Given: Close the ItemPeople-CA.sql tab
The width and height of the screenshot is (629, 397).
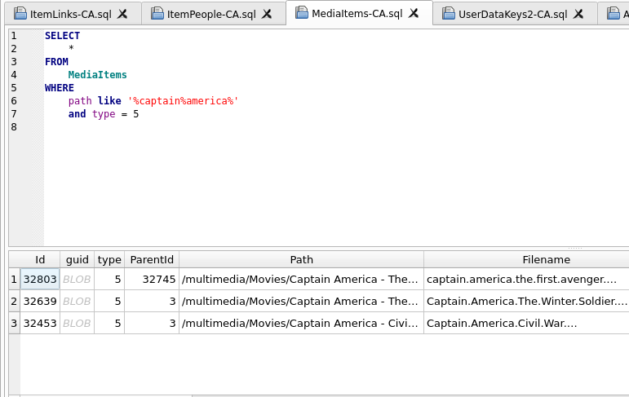Looking at the screenshot, I should click(267, 14).
